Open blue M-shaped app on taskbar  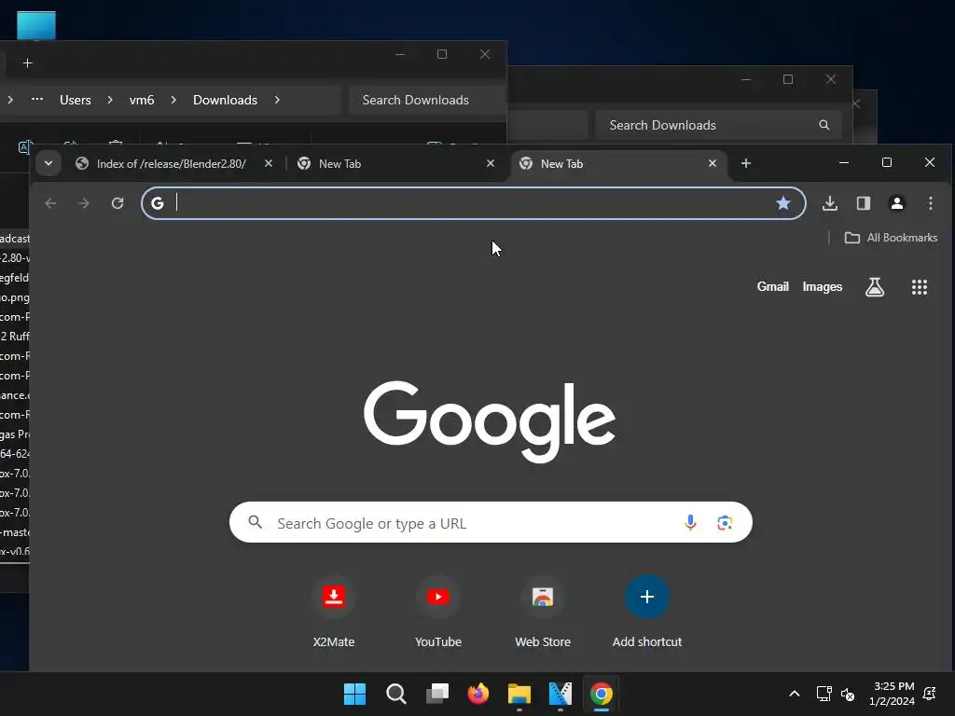(561, 694)
